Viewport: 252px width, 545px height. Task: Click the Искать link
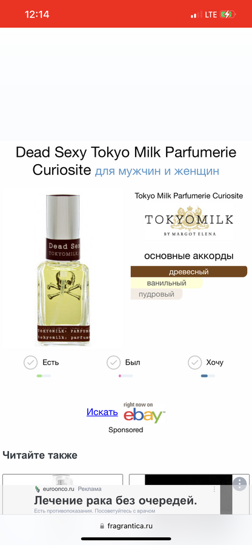click(x=102, y=412)
